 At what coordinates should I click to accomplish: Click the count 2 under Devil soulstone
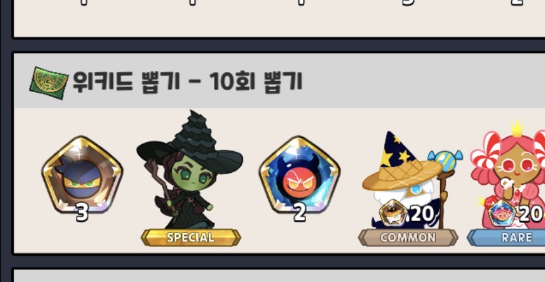[x=300, y=212]
